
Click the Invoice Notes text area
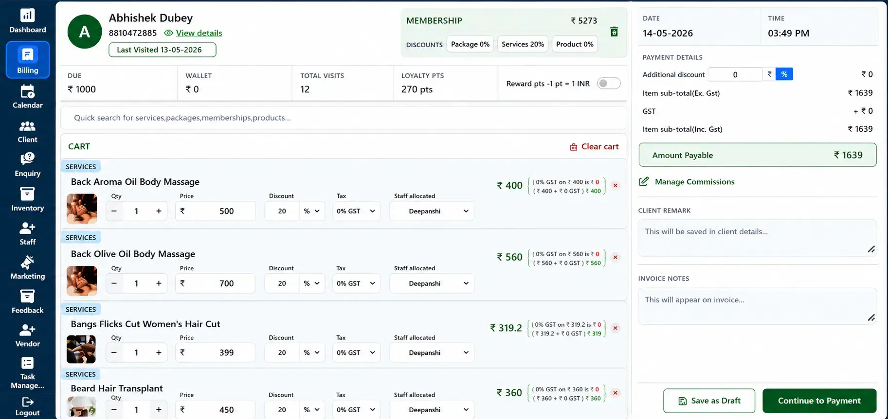[x=757, y=306]
